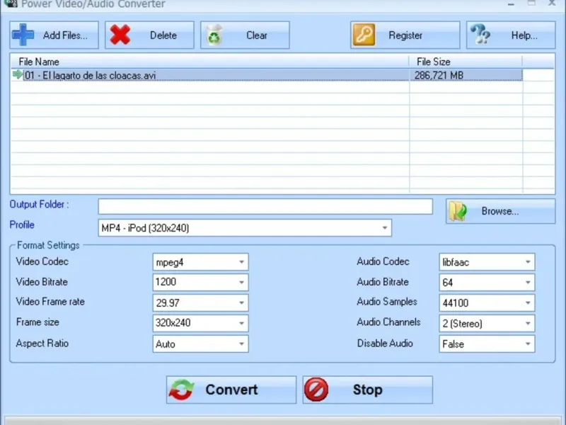Screen dimensions: 566x425
Task: Open the Frame size dropdown
Action: (x=241, y=323)
